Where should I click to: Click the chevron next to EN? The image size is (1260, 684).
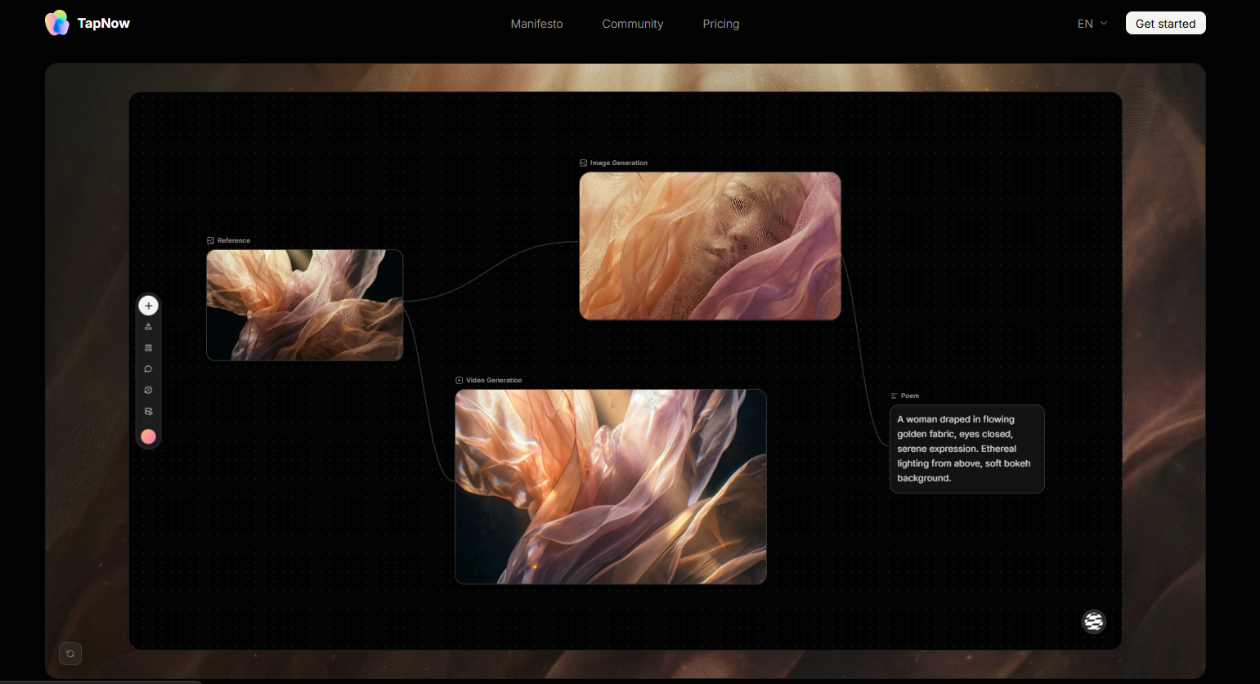point(1104,24)
